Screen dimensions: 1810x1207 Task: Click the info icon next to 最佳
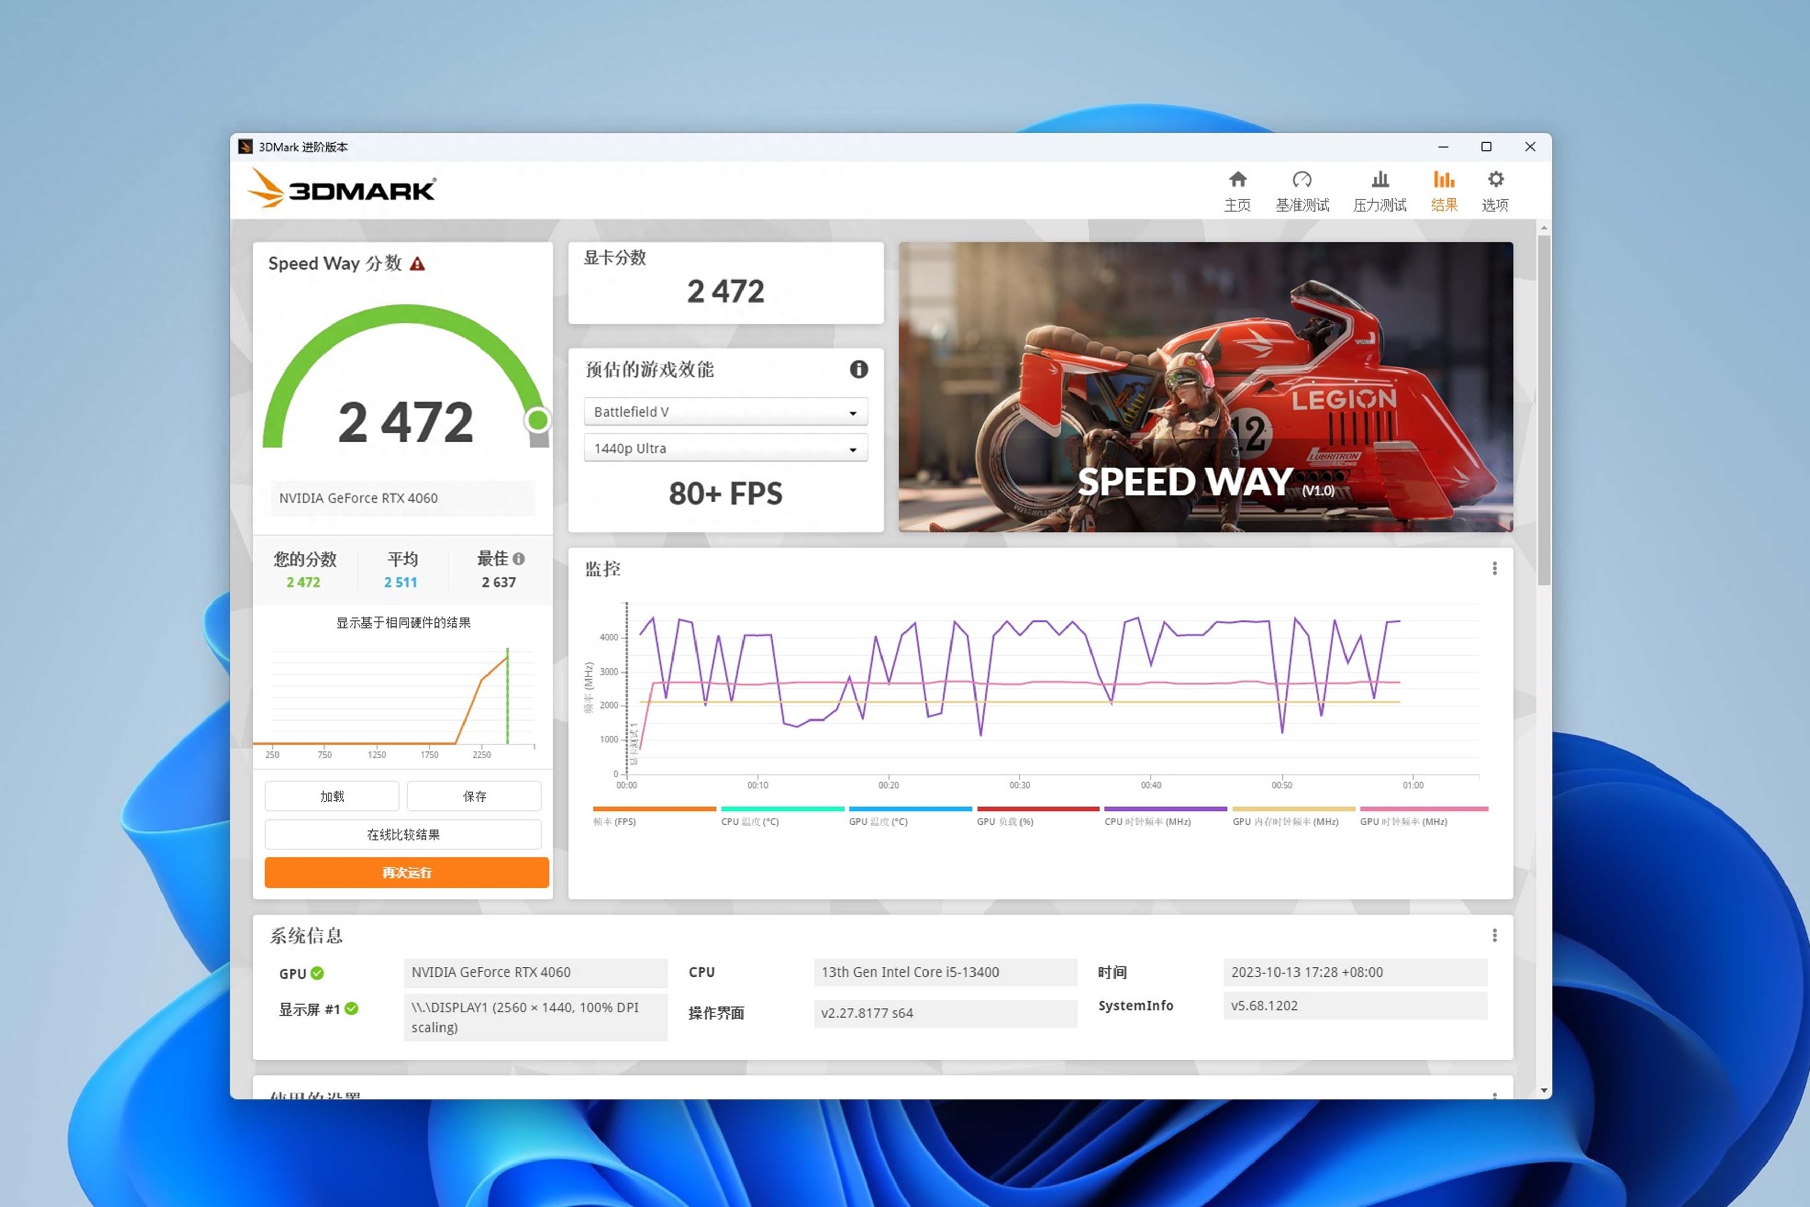519,559
